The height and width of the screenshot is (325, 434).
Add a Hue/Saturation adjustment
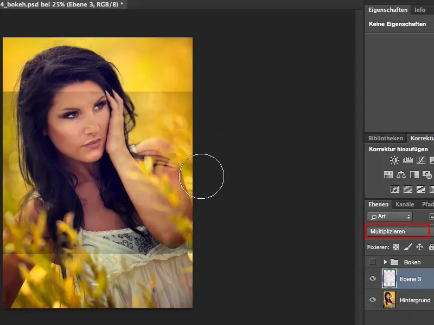pyautogui.click(x=388, y=174)
